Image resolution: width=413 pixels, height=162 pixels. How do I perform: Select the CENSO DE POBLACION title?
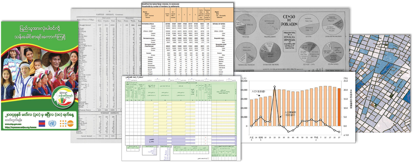point(290,20)
